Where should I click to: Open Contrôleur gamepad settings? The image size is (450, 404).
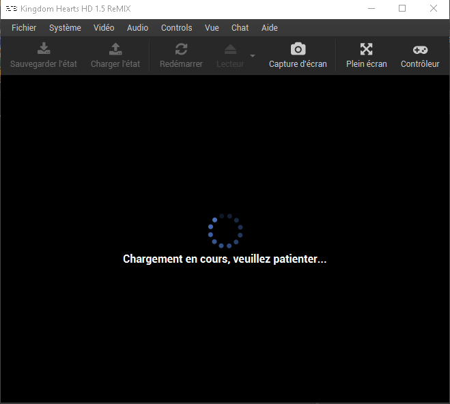[420, 55]
